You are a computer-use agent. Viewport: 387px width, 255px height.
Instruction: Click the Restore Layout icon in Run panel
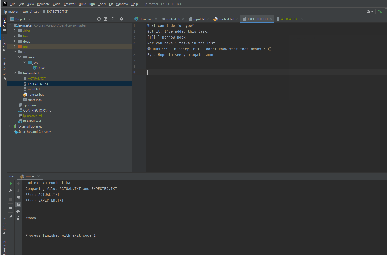pos(11,208)
